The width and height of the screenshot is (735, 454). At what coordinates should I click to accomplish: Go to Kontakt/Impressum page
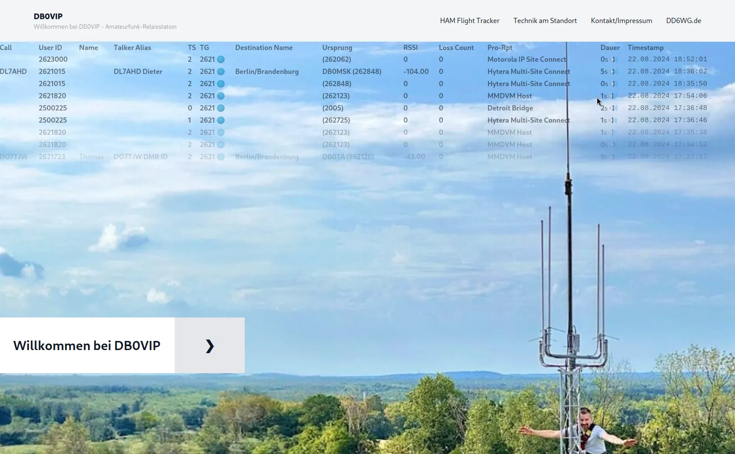pyautogui.click(x=621, y=21)
